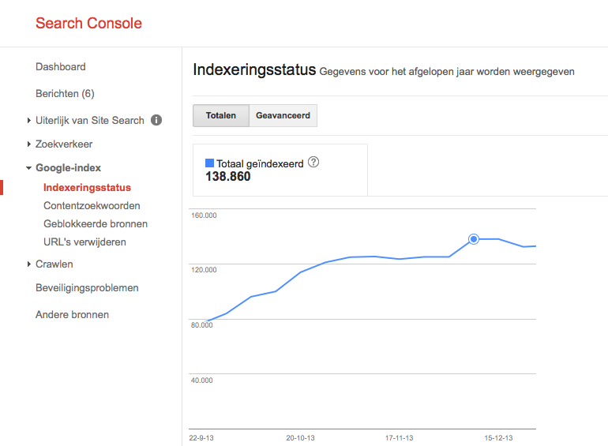Collapse the Google-index section

(x=29, y=168)
